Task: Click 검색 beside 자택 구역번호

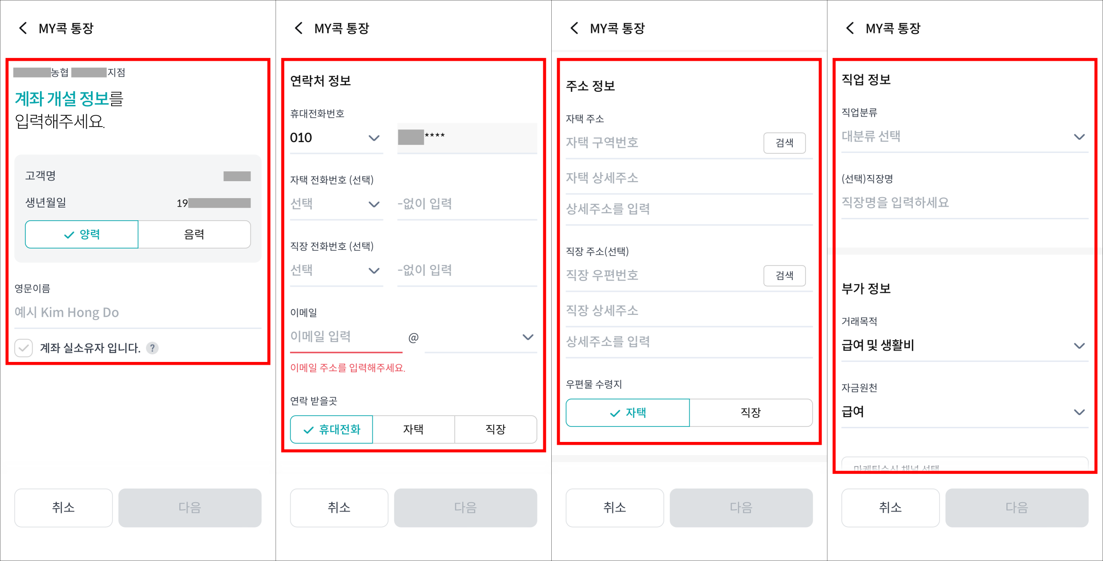Action: (784, 143)
